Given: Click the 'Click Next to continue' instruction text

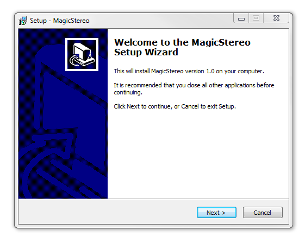Looking at the screenshot, I should click(175, 106).
